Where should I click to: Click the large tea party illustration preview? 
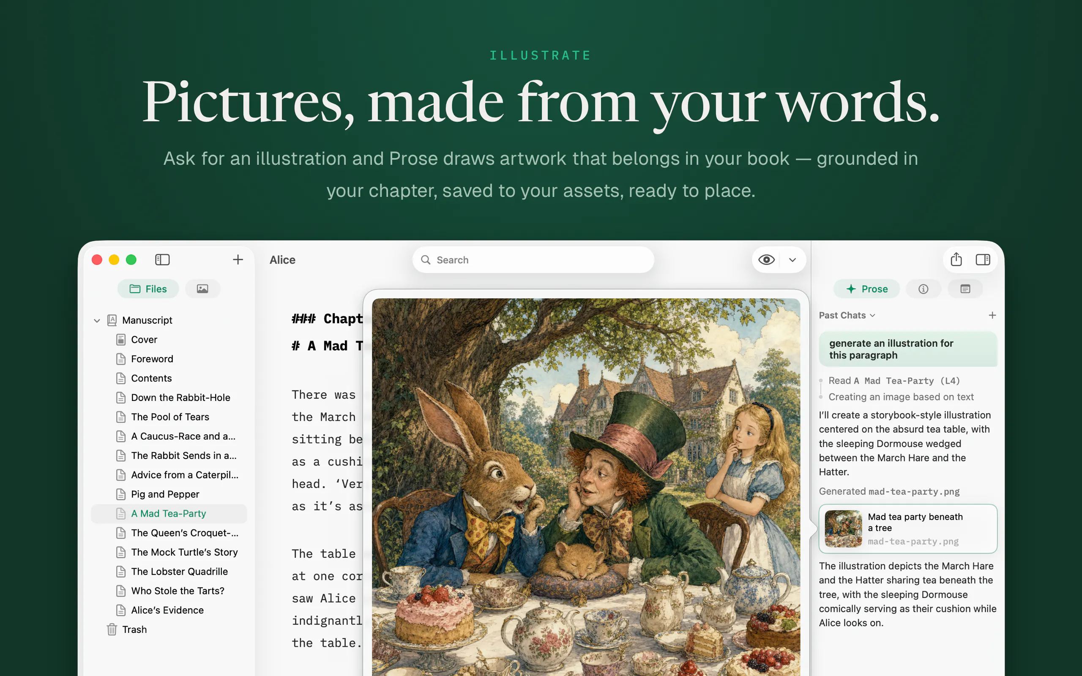tap(586, 487)
